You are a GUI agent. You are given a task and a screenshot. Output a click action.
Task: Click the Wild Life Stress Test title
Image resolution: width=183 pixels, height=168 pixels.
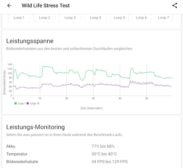point(46,6)
